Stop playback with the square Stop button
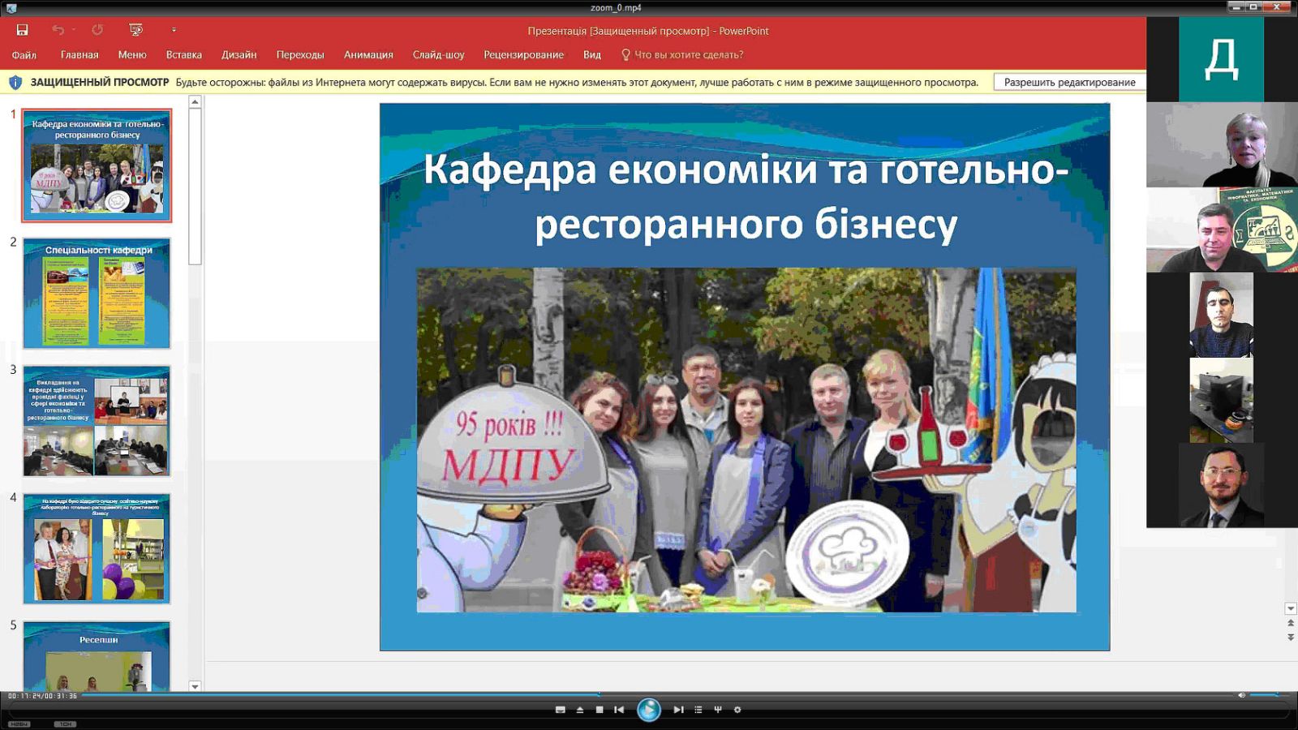 [x=600, y=710]
